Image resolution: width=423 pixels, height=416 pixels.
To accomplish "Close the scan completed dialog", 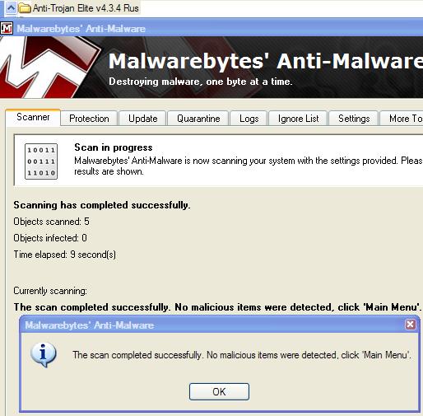I will click(411, 325).
